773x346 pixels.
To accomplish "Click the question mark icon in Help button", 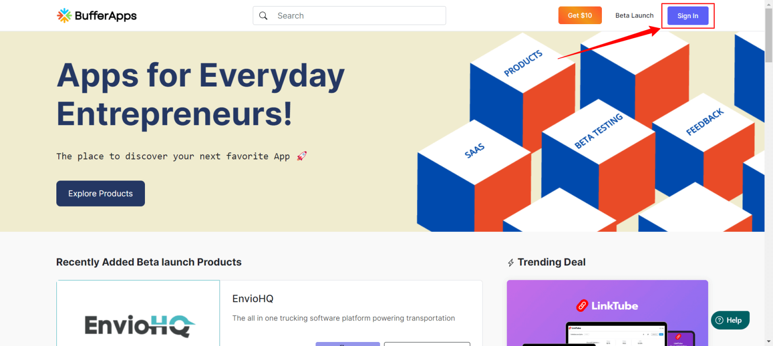I will click(x=719, y=320).
